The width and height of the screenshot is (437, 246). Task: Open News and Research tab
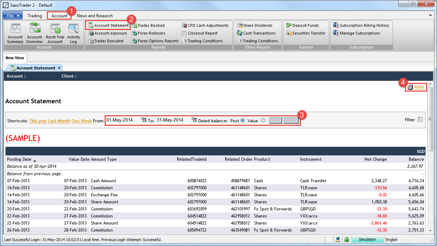click(x=95, y=16)
